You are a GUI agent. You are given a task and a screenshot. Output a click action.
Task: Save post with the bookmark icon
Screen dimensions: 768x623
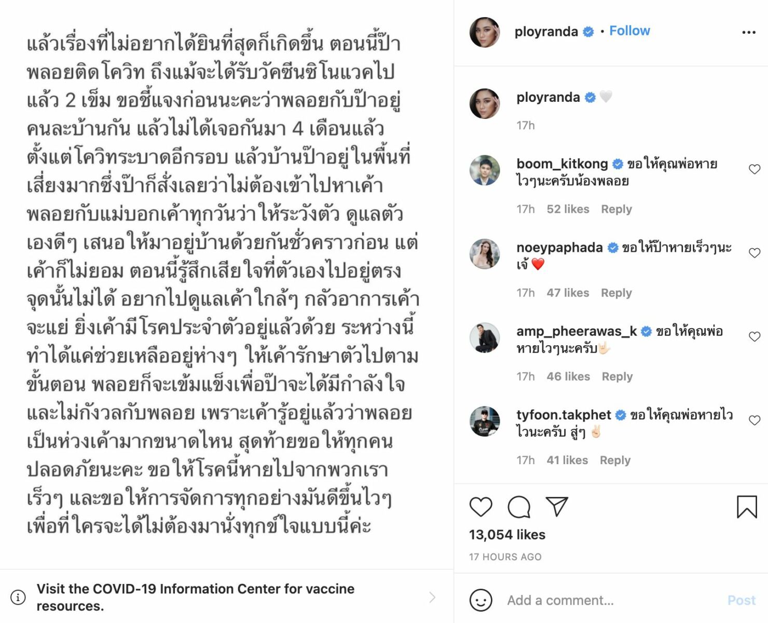[x=747, y=507]
